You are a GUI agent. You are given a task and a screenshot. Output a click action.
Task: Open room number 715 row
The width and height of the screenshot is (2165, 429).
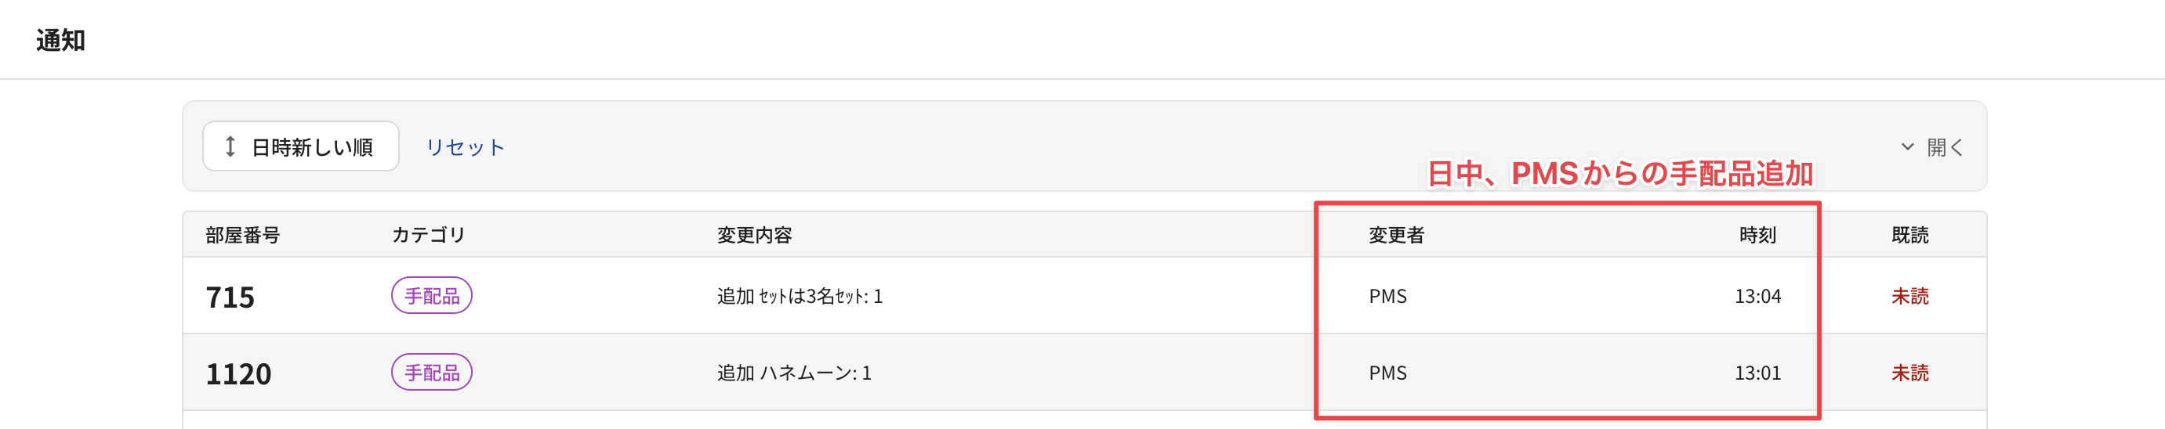pos(1084,295)
